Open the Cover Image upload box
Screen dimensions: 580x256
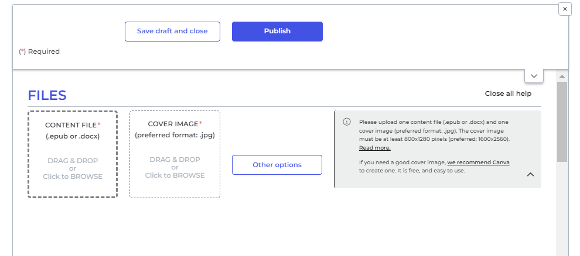pyautogui.click(x=175, y=154)
